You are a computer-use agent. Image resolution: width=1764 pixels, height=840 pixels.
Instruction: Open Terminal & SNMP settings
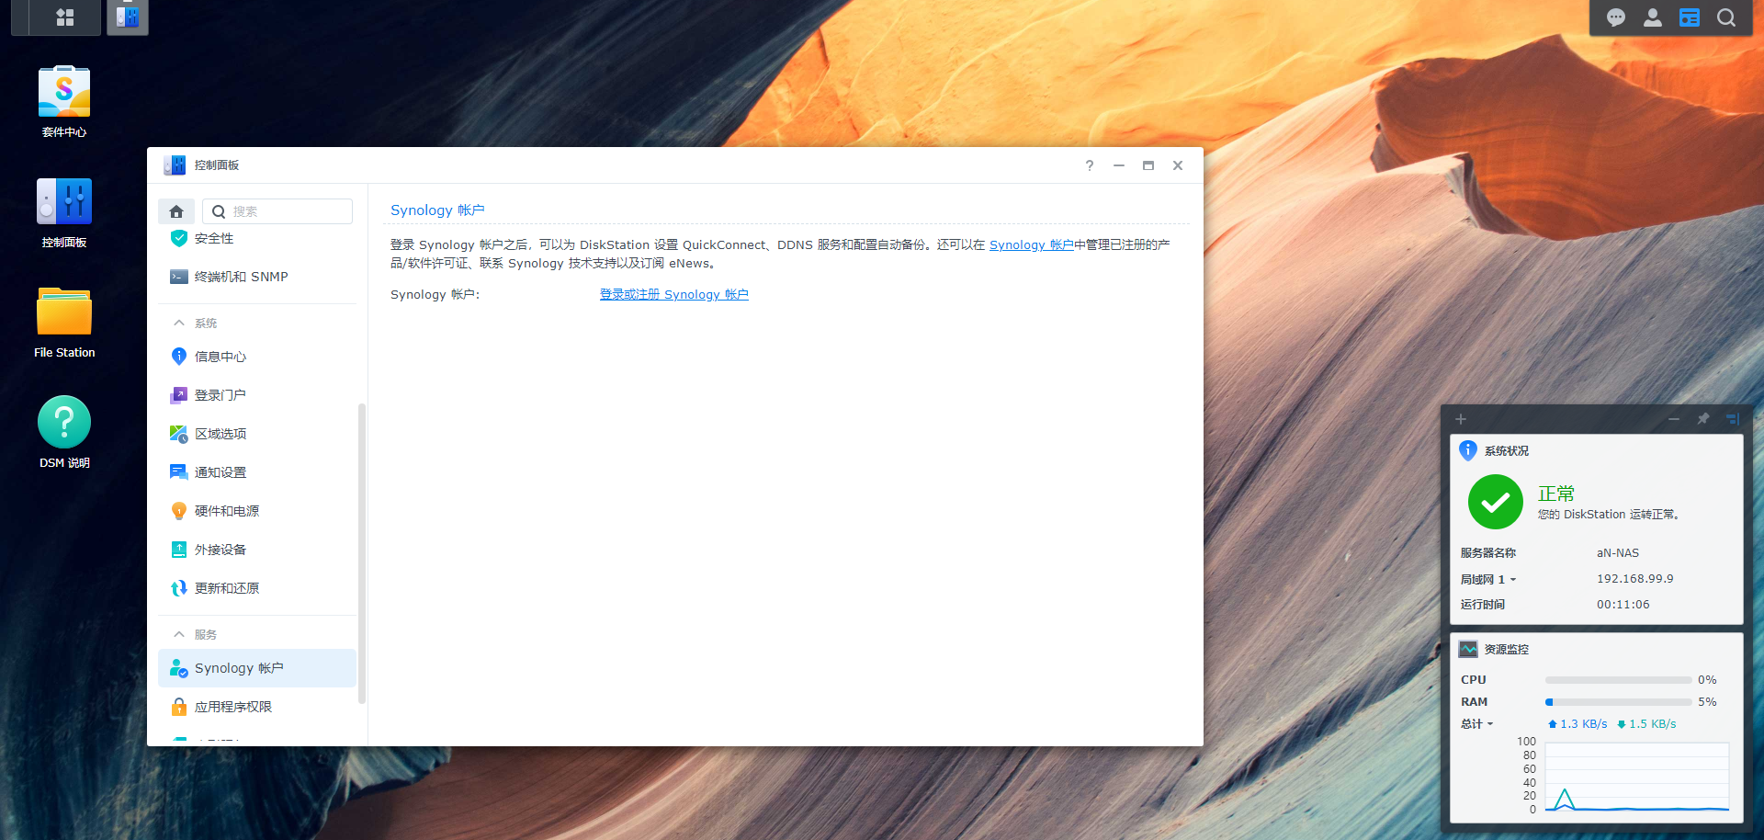click(x=257, y=277)
